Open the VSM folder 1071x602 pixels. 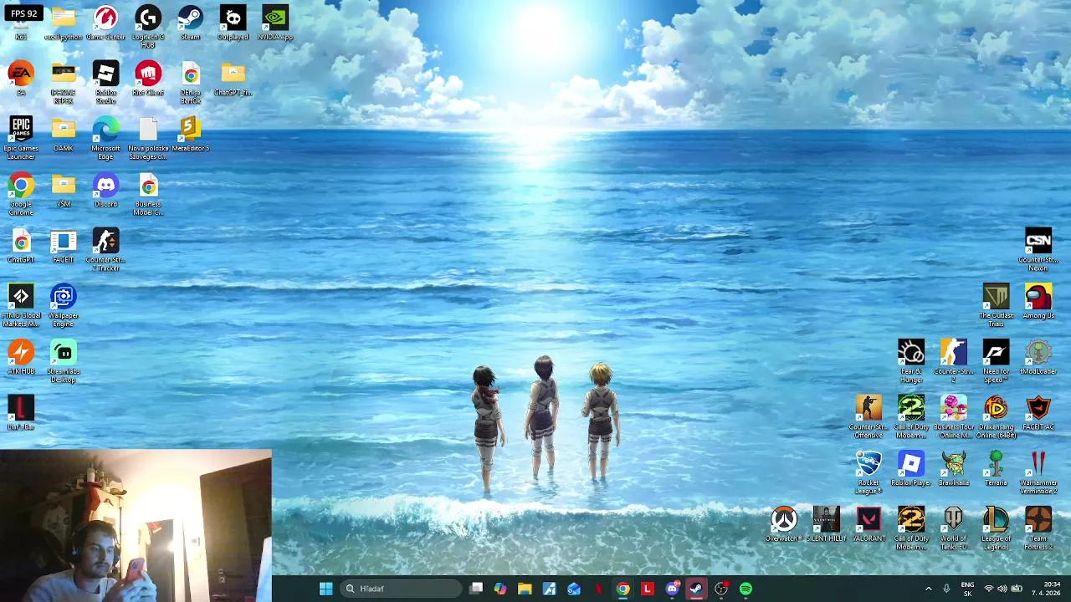pos(64,190)
